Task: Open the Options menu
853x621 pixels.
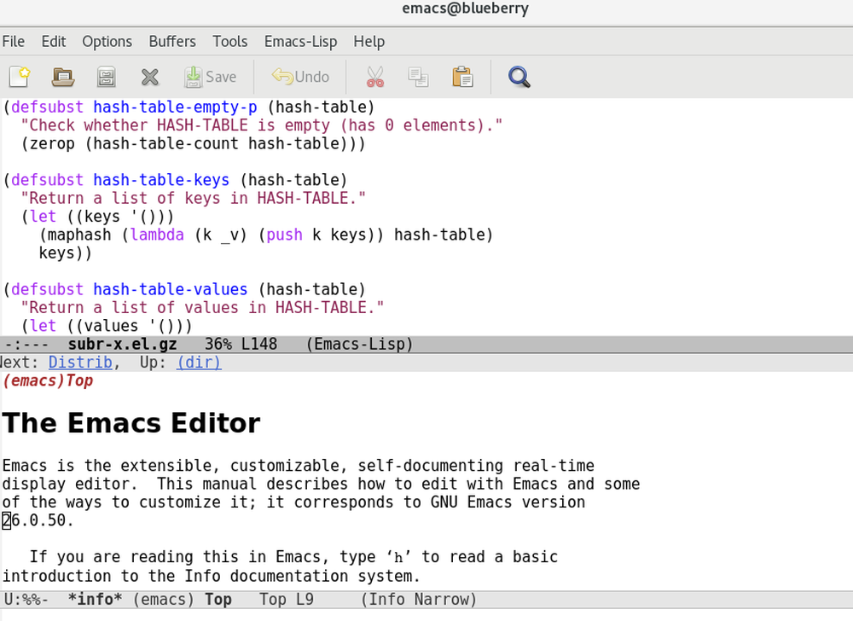Action: point(107,41)
